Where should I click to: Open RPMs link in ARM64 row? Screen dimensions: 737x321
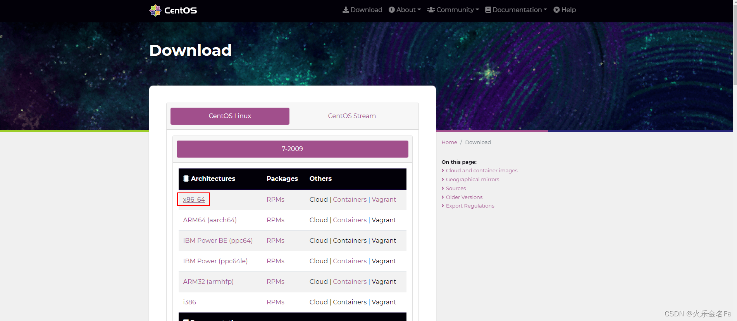tap(276, 220)
